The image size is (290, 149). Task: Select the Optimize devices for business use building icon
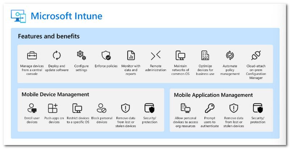[x=205, y=56]
